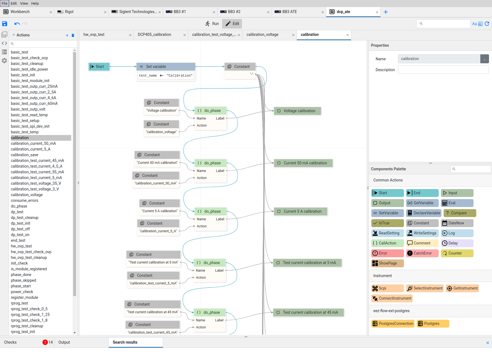
Task: Select the CatchError component in palette
Action: click(x=422, y=253)
